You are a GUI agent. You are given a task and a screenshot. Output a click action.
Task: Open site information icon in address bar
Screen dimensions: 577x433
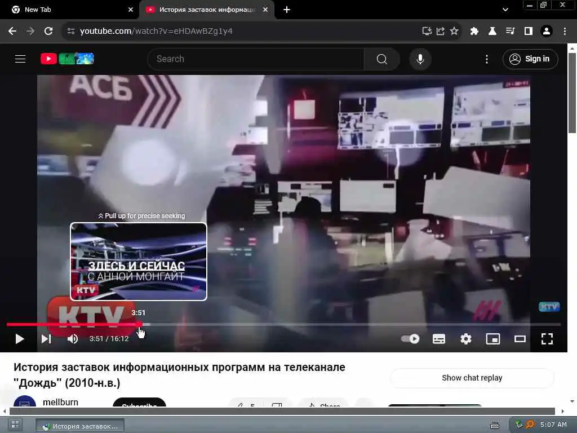(x=71, y=32)
